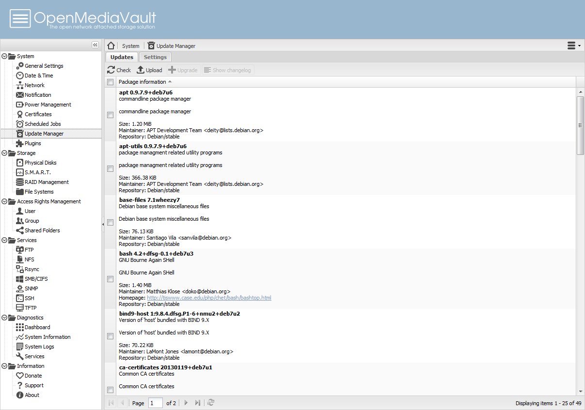Open the NFS service icon

[x=20, y=259]
